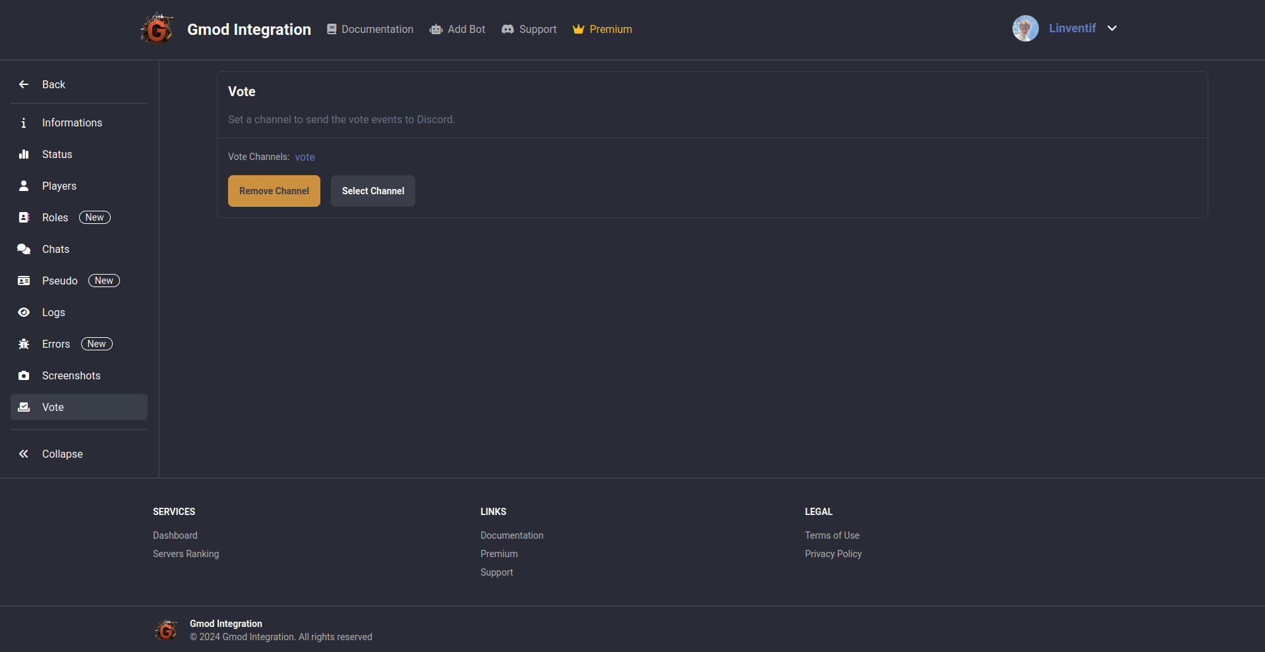Open Documentation in the top navigation
The image size is (1265, 652).
[x=370, y=29]
